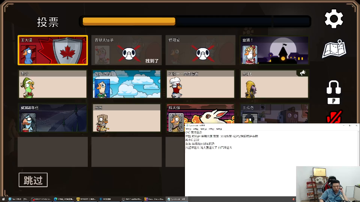Open the Notepad 帮助 (Help) menu
The width and height of the screenshot is (360, 202).
coord(219,129)
